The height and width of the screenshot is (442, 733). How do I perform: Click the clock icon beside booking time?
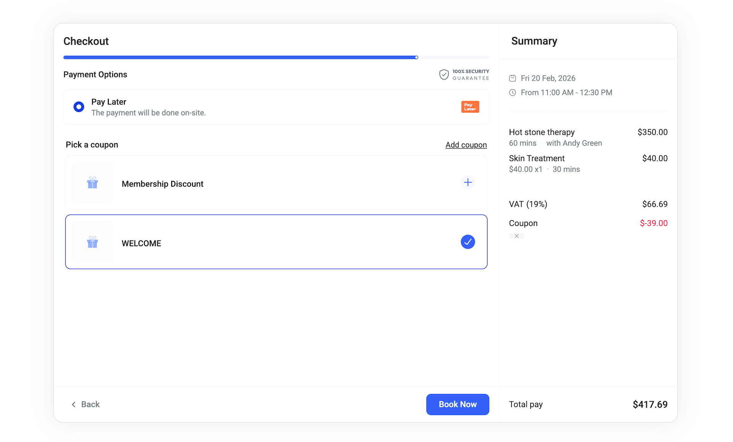(x=512, y=93)
